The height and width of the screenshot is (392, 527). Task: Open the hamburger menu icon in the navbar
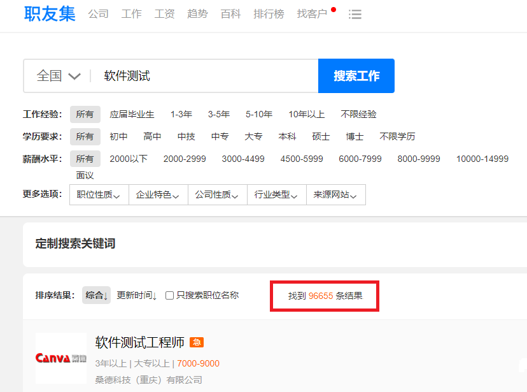(355, 14)
